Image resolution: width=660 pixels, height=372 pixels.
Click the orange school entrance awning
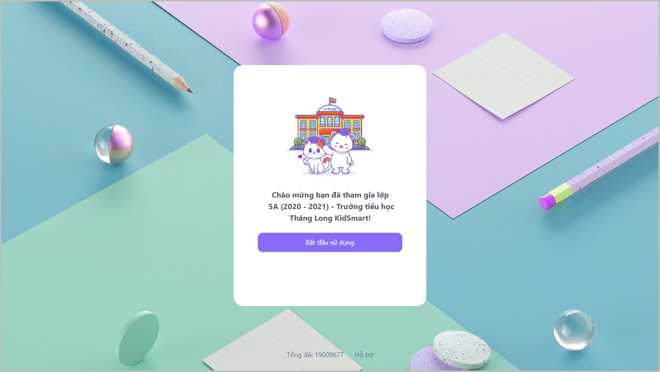point(329,131)
